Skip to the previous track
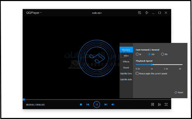192x119 pixels. (x=88, y=104)
